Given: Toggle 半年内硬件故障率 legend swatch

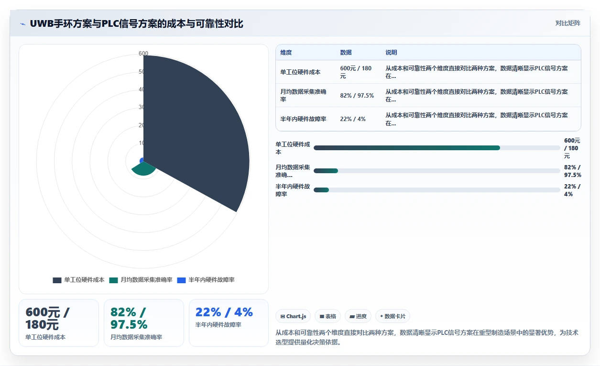Looking at the screenshot, I should pos(181,280).
